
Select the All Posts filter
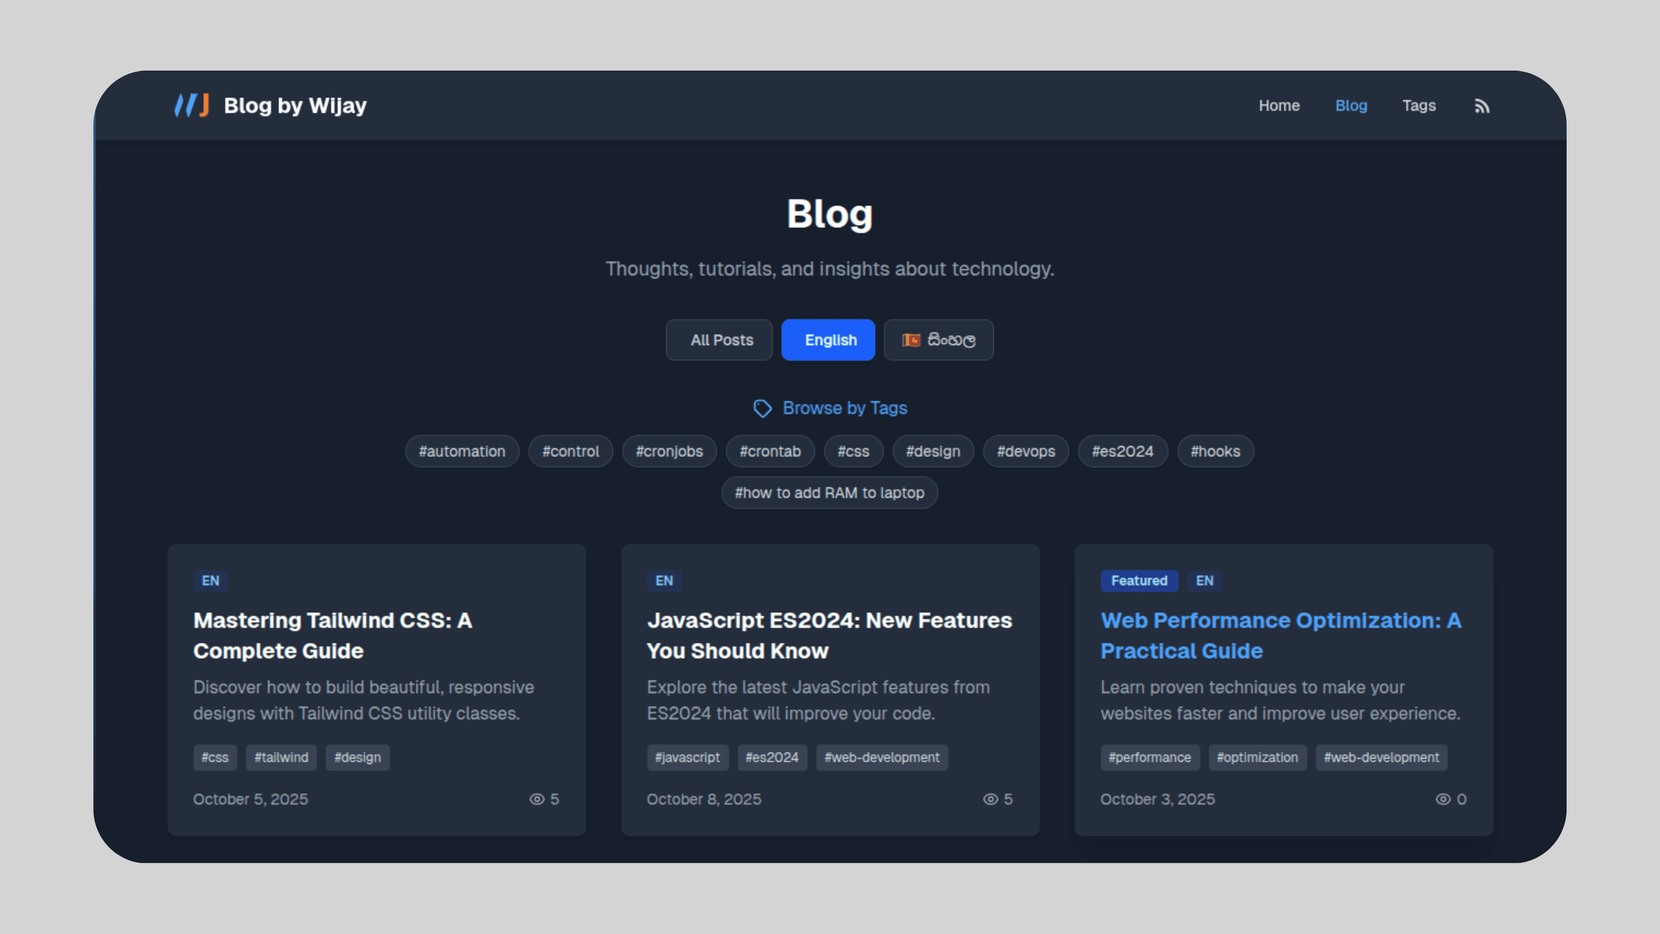point(718,340)
